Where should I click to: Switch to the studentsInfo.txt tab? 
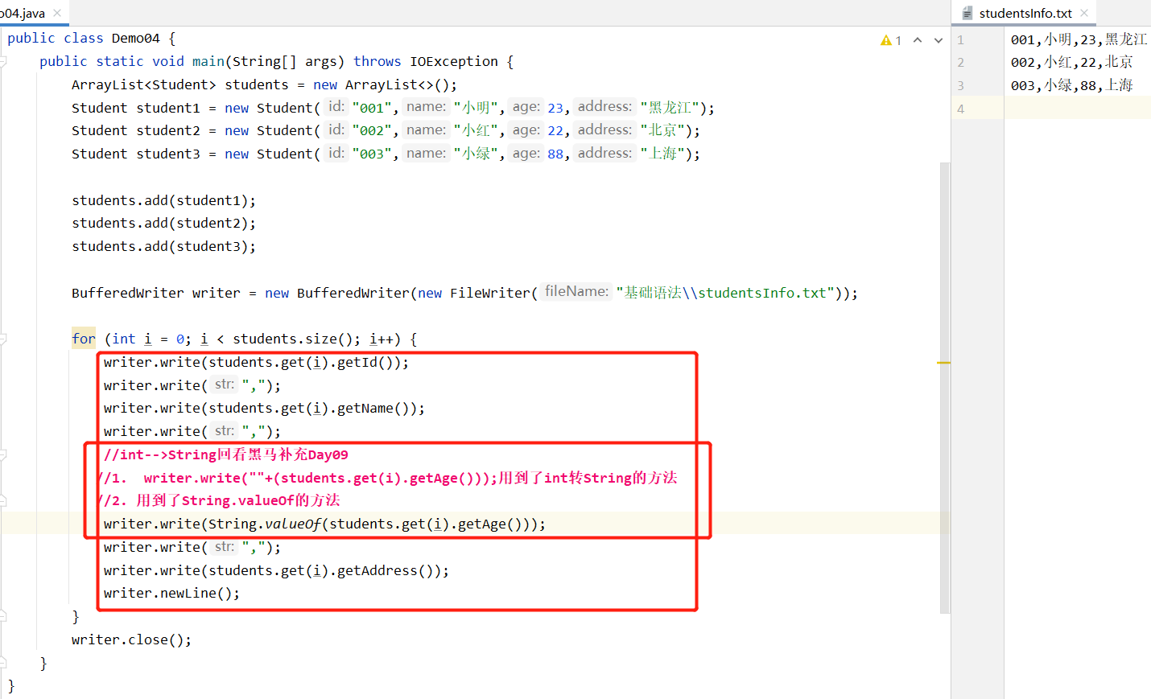tap(1025, 13)
